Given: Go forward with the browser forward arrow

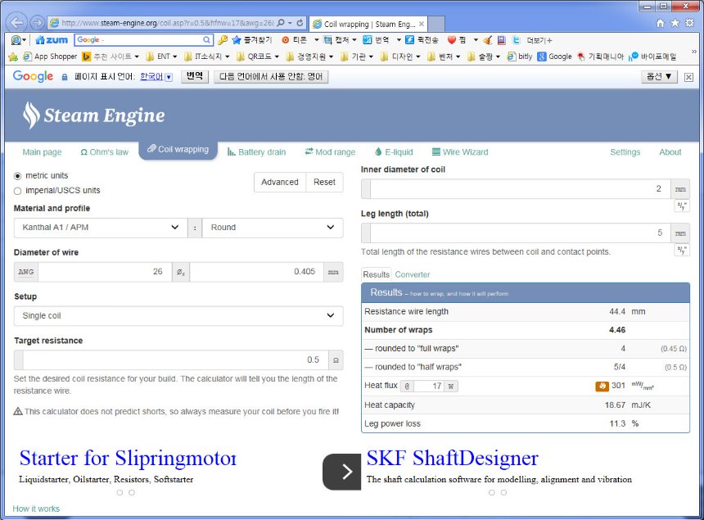Looking at the screenshot, I should [38, 22].
